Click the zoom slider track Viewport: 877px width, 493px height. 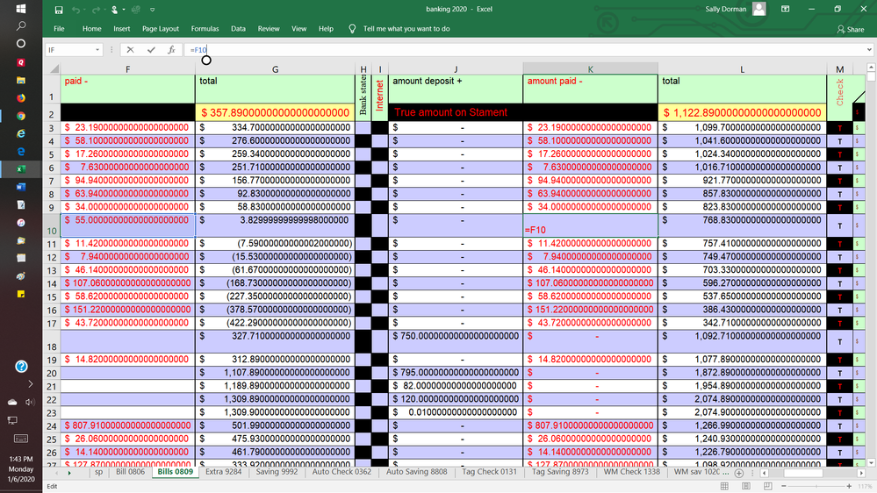(x=816, y=486)
